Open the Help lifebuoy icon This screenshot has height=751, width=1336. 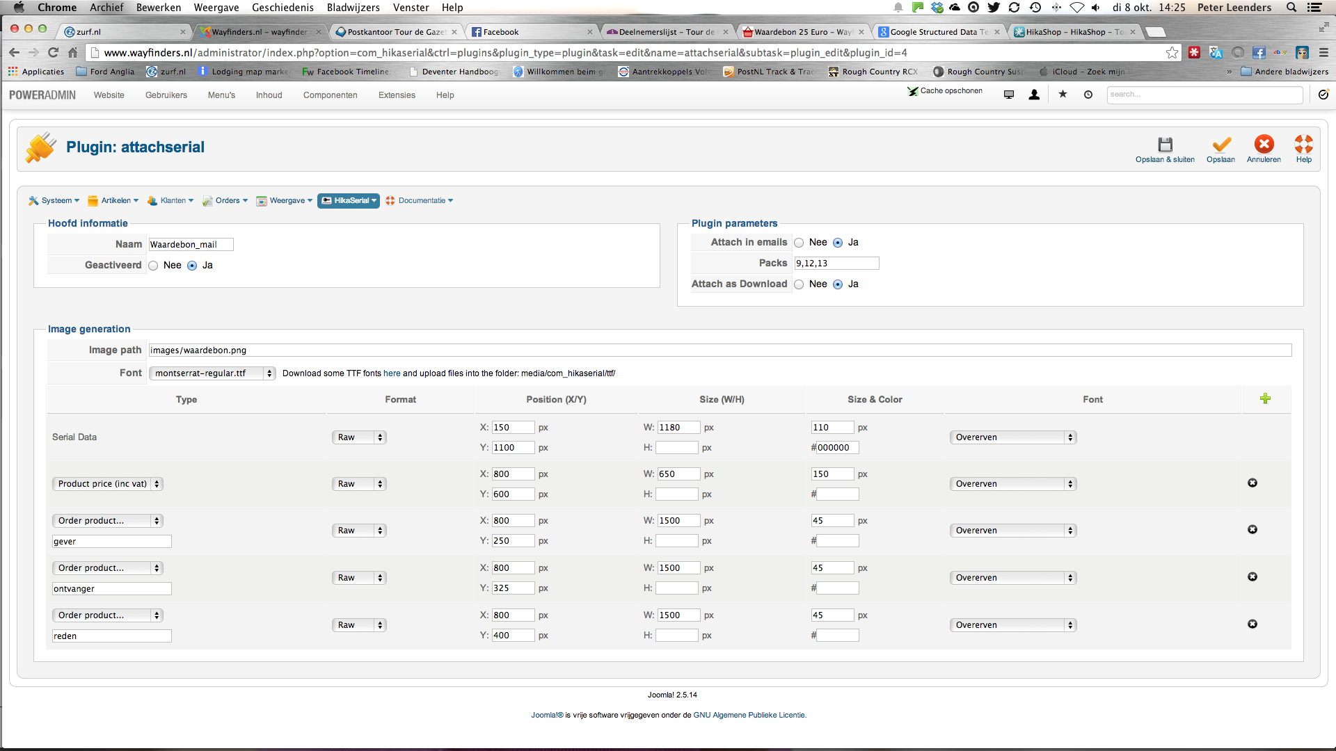(1303, 145)
